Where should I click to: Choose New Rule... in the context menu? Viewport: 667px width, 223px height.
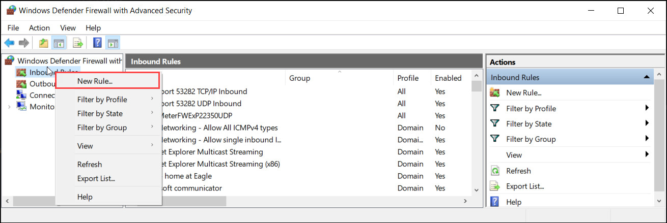[95, 81]
